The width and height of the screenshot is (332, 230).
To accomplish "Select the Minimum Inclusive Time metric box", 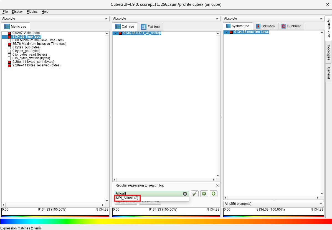I will tap(9, 40).
